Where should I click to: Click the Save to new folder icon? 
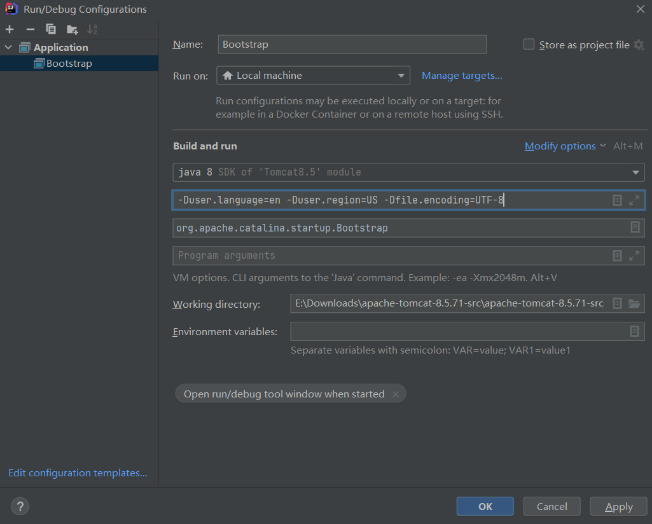(72, 29)
